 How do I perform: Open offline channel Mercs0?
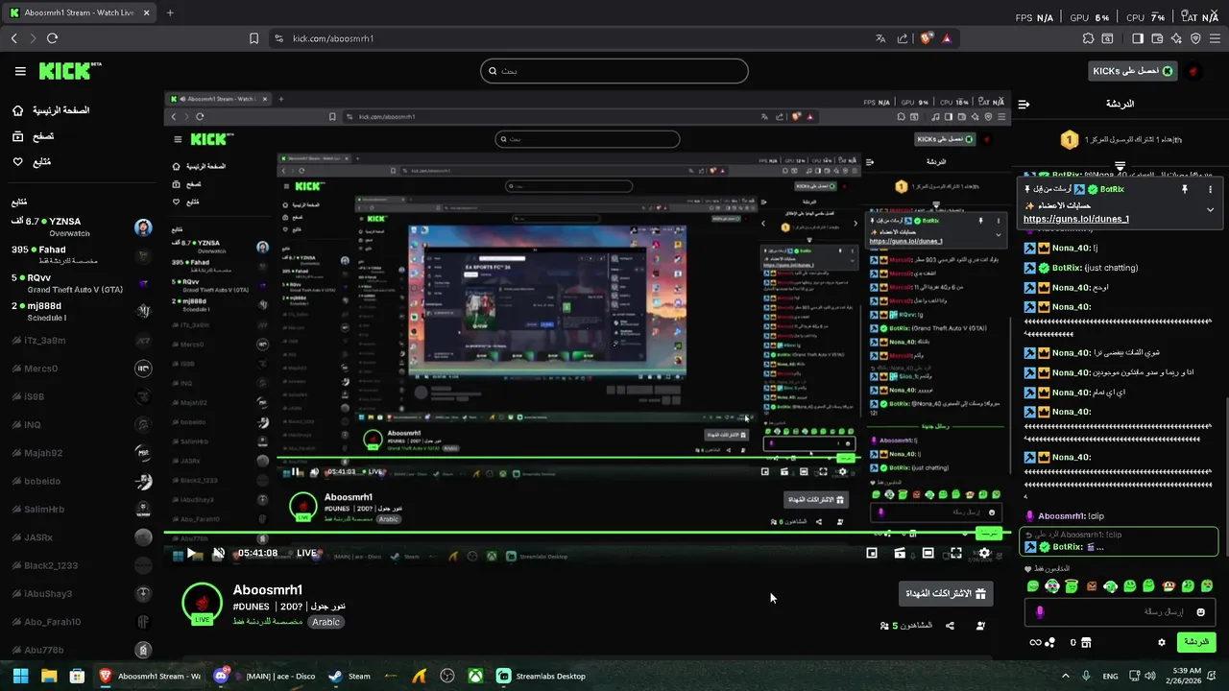click(82, 368)
